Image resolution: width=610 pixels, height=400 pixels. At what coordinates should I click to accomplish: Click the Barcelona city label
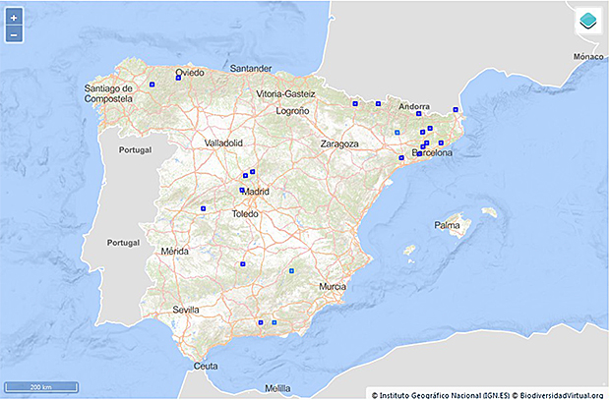click(x=432, y=153)
